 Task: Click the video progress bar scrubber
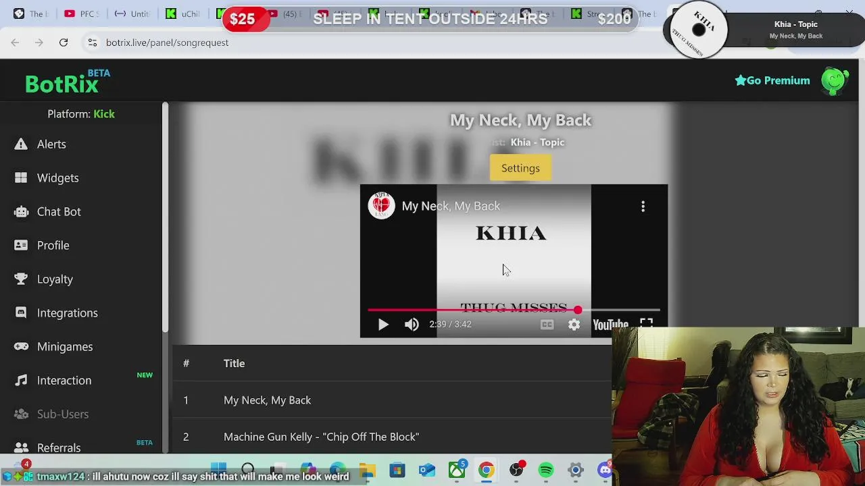coord(578,310)
